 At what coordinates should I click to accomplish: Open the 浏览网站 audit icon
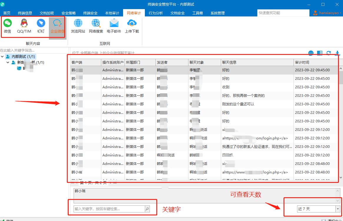click(78, 26)
